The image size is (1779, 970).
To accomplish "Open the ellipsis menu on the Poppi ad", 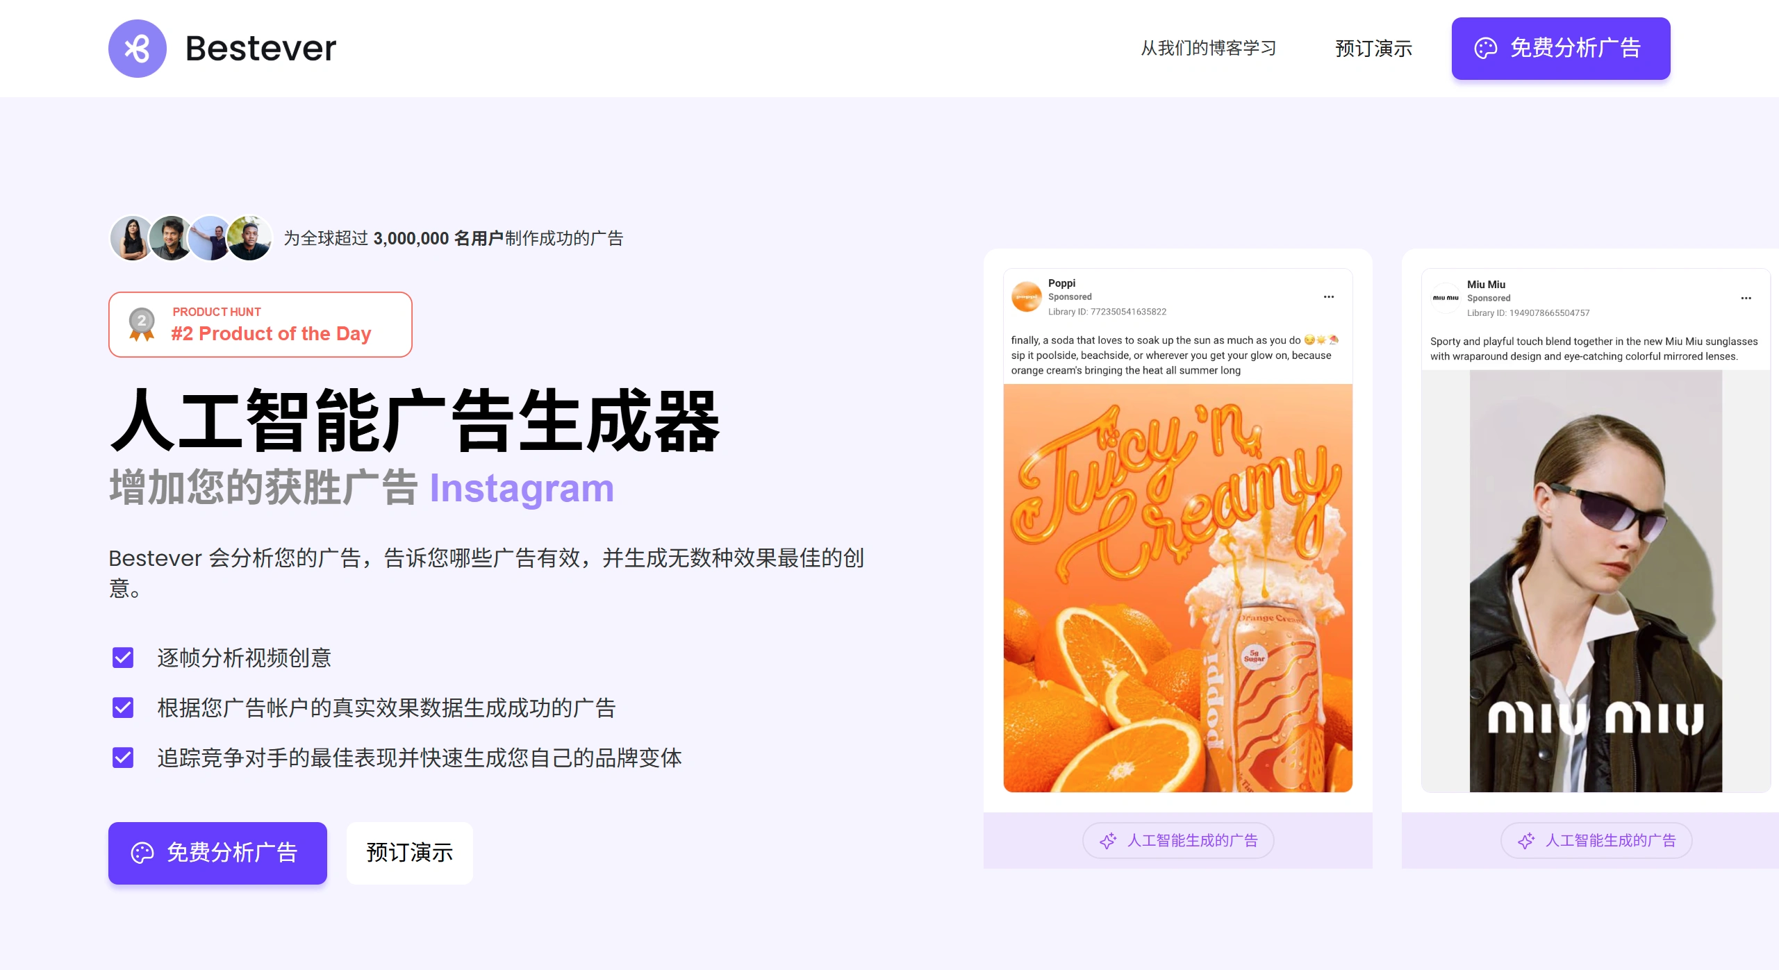I will tap(1328, 296).
